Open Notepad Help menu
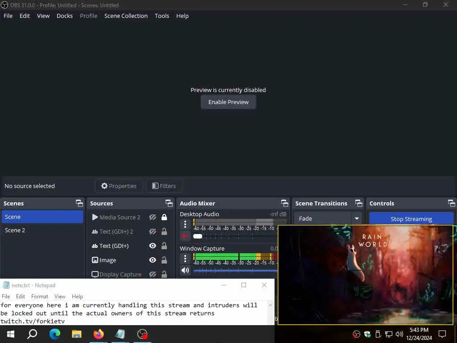 tap(77, 297)
